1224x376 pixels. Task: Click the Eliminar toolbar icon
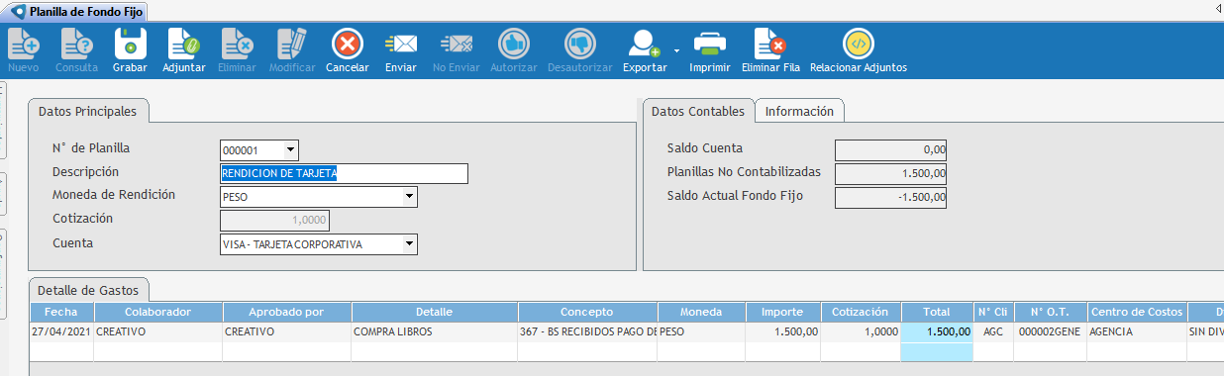coord(237,45)
